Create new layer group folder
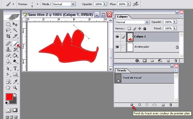This screenshot has width=193, height=119. (x=152, y=61)
